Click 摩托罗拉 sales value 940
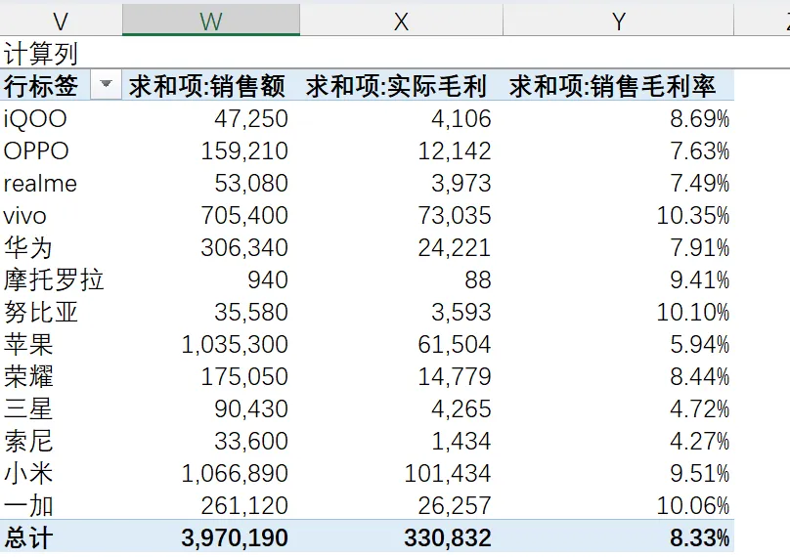The image size is (790, 557). click(268, 280)
